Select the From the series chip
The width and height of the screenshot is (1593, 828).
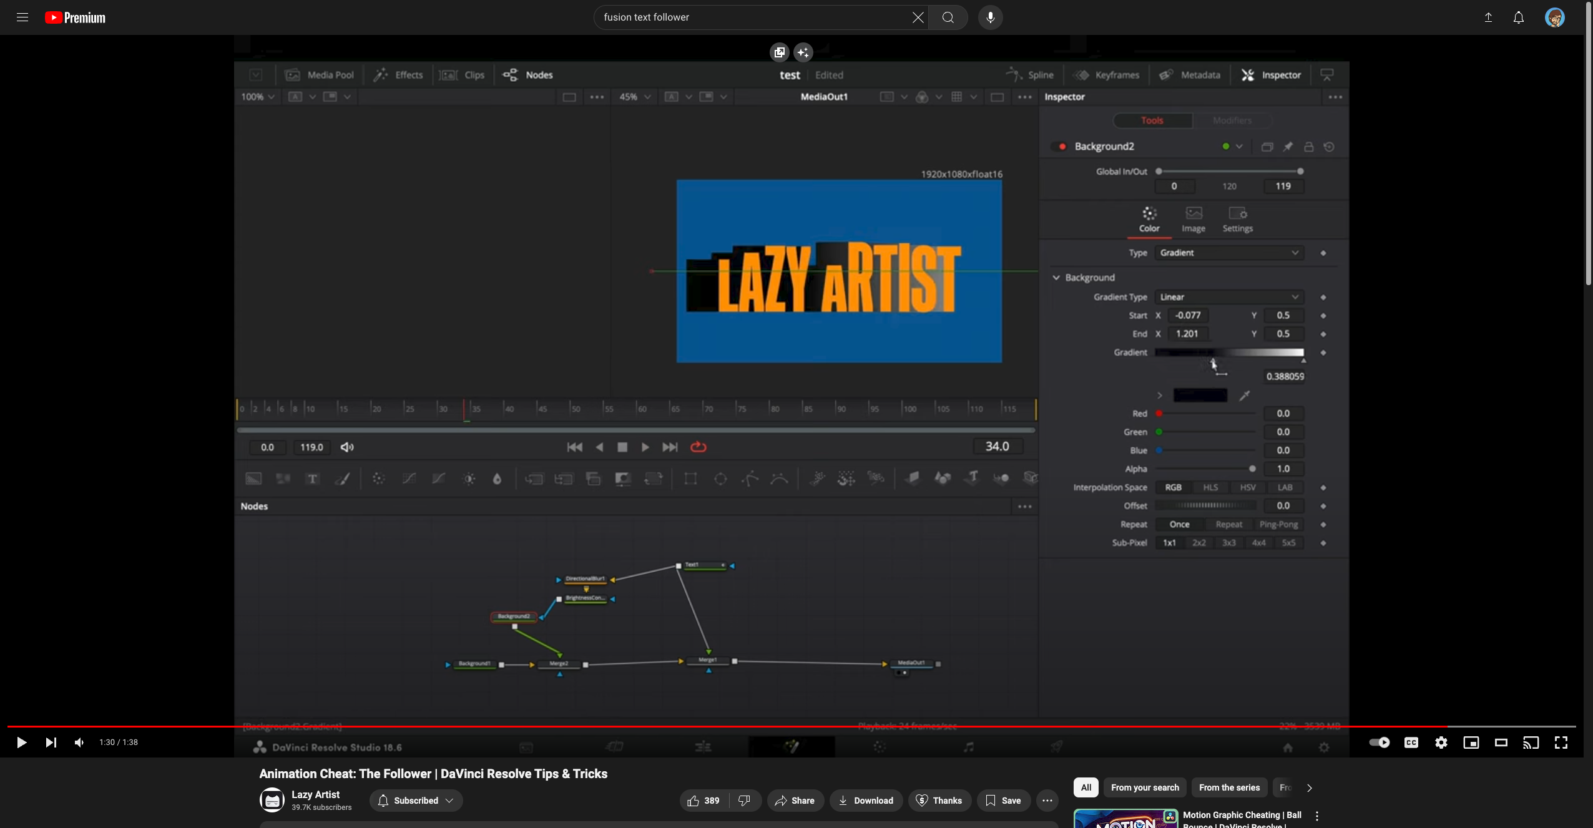point(1229,787)
